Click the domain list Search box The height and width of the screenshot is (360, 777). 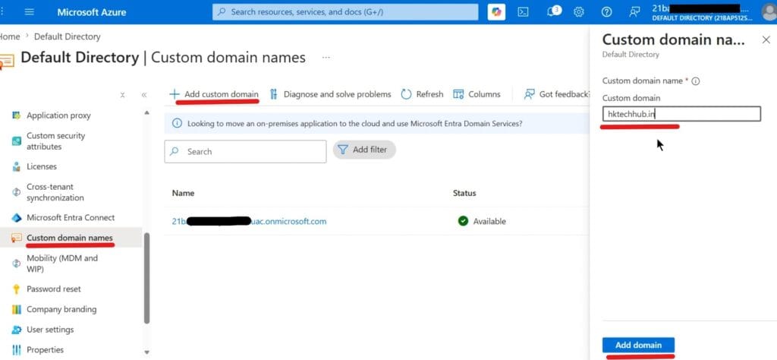click(x=245, y=152)
